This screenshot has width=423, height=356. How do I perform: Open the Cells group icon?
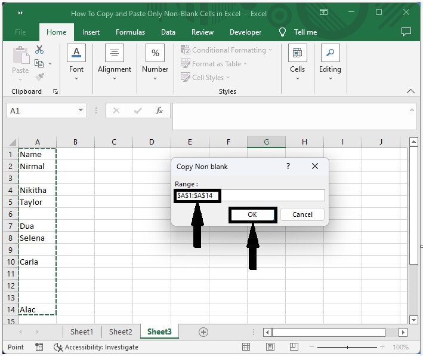[x=297, y=53]
